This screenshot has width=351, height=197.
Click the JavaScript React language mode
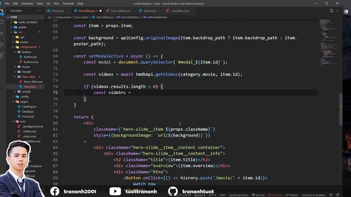[x=239, y=195]
